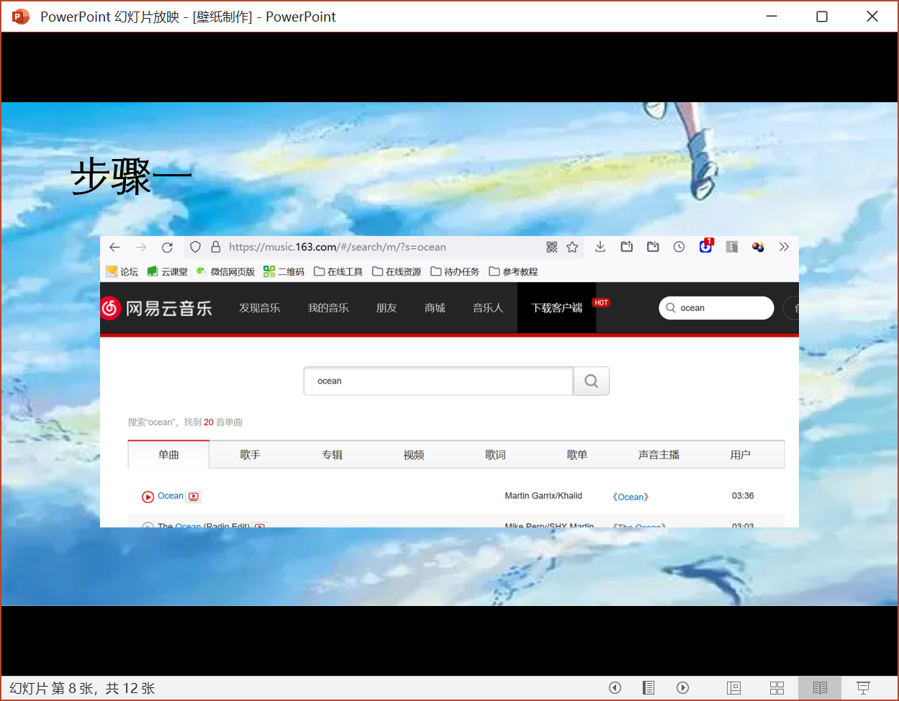Click the folder icon with up arrow
Viewport: 899px width, 701px height.
(627, 247)
